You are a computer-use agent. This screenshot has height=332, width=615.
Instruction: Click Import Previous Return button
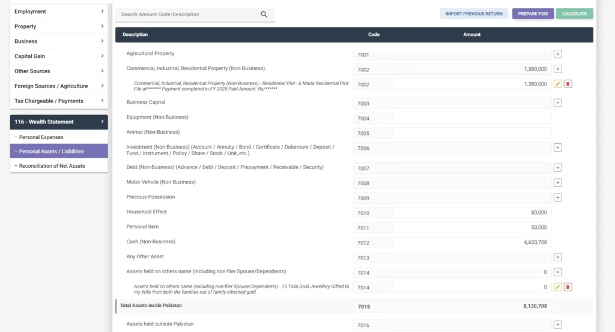pyautogui.click(x=474, y=14)
